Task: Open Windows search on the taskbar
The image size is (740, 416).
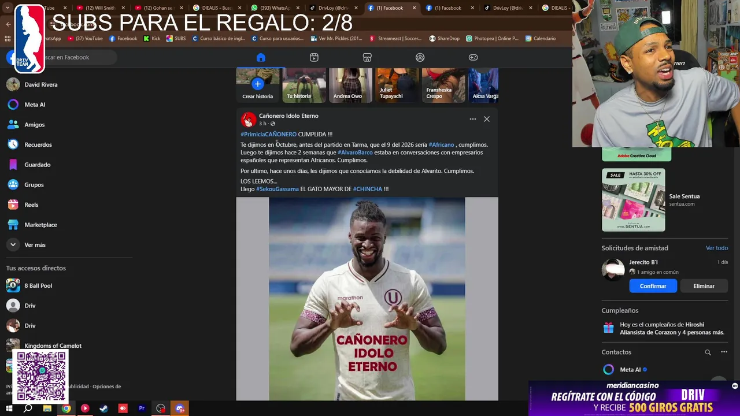Action: click(28, 408)
